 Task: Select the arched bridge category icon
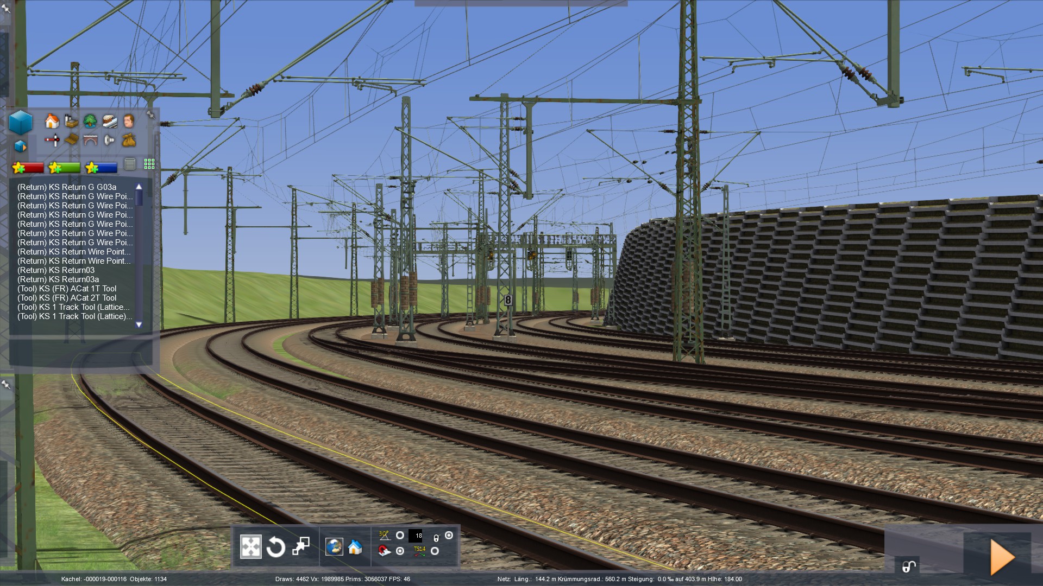click(x=90, y=141)
